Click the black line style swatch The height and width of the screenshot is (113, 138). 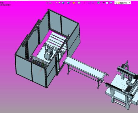(x=103, y=3)
